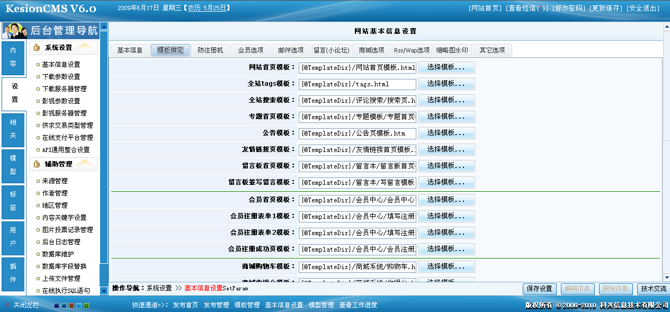Open the 缩略图水印 tab
This screenshot has height=312, width=670.
[x=453, y=50]
